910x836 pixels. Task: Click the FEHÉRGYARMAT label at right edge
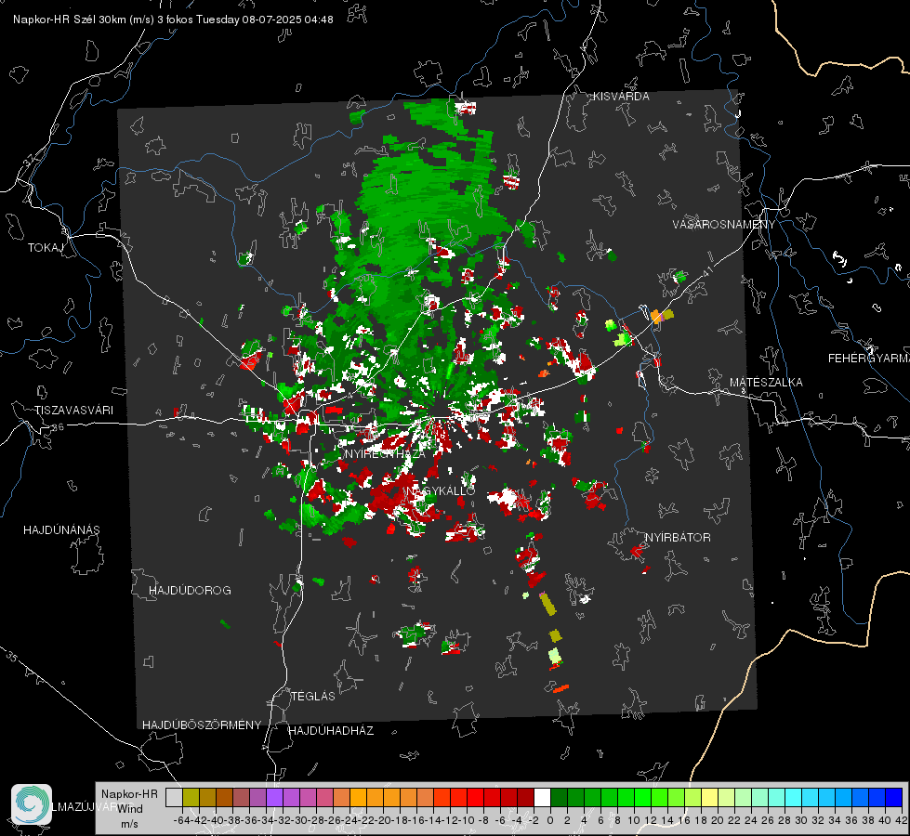click(869, 359)
